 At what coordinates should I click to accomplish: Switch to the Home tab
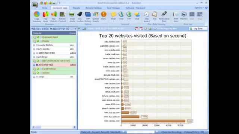pyautogui.click(x=44, y=8)
